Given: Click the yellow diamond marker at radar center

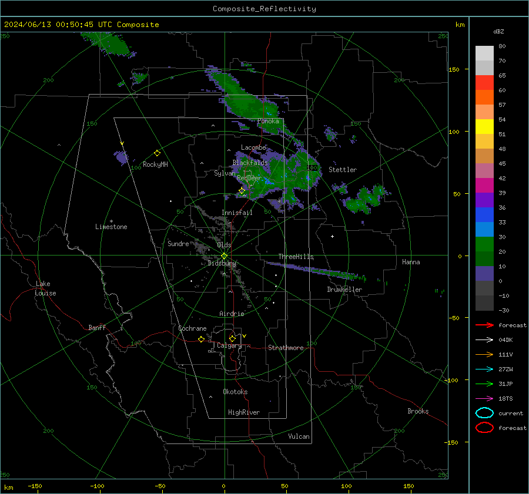Looking at the screenshot, I should pos(224,256).
